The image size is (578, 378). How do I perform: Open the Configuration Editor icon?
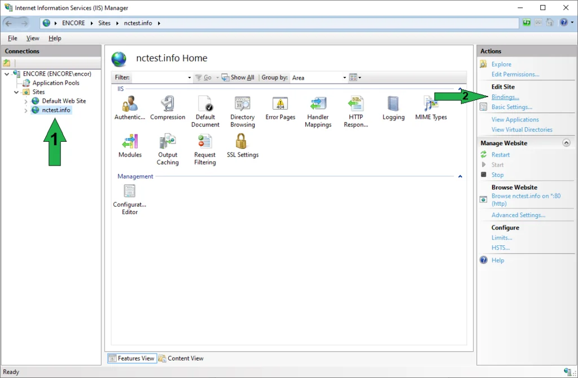130,192
